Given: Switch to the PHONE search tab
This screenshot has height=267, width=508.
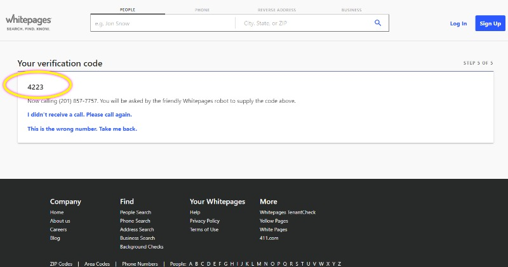Looking at the screenshot, I should pos(202,10).
